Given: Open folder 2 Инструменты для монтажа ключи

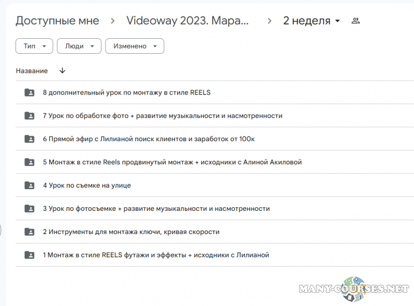Looking at the screenshot, I should [131, 232].
